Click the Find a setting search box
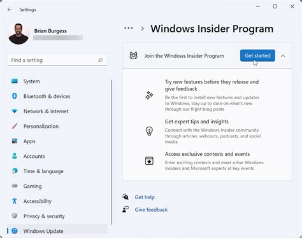The image size is (302, 238). (x=57, y=60)
